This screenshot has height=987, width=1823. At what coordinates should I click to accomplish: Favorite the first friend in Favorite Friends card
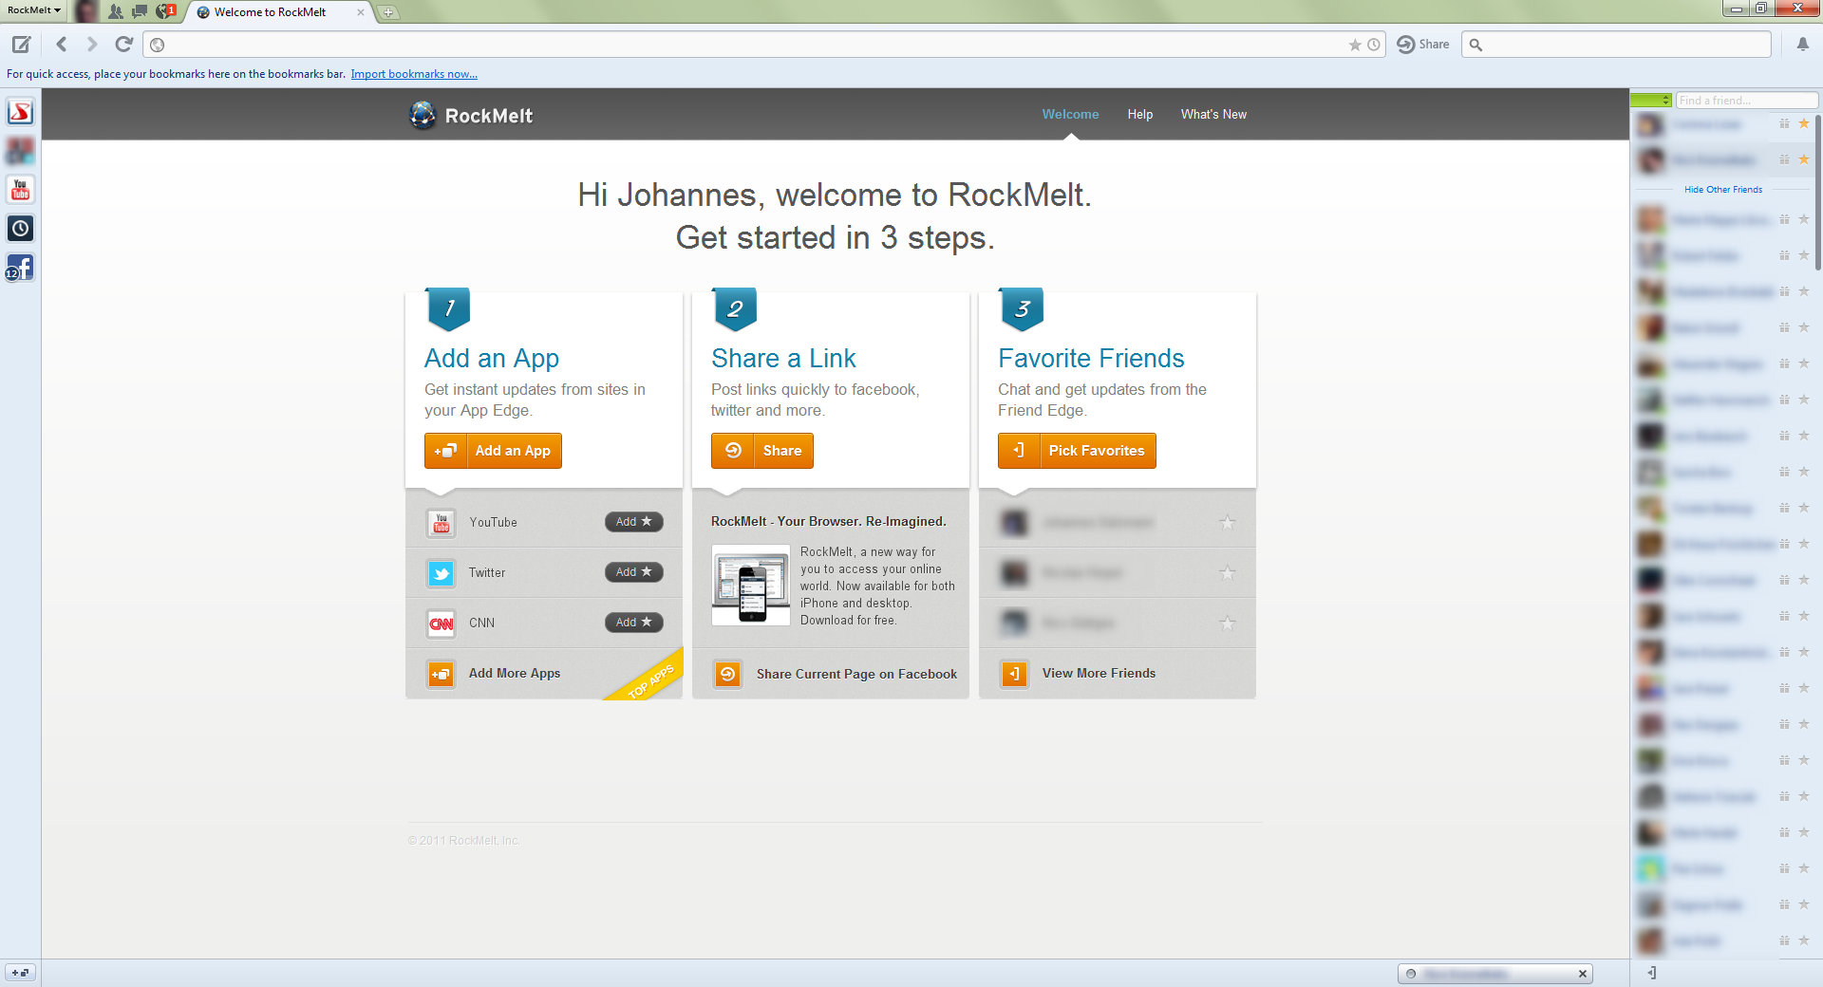[1228, 523]
